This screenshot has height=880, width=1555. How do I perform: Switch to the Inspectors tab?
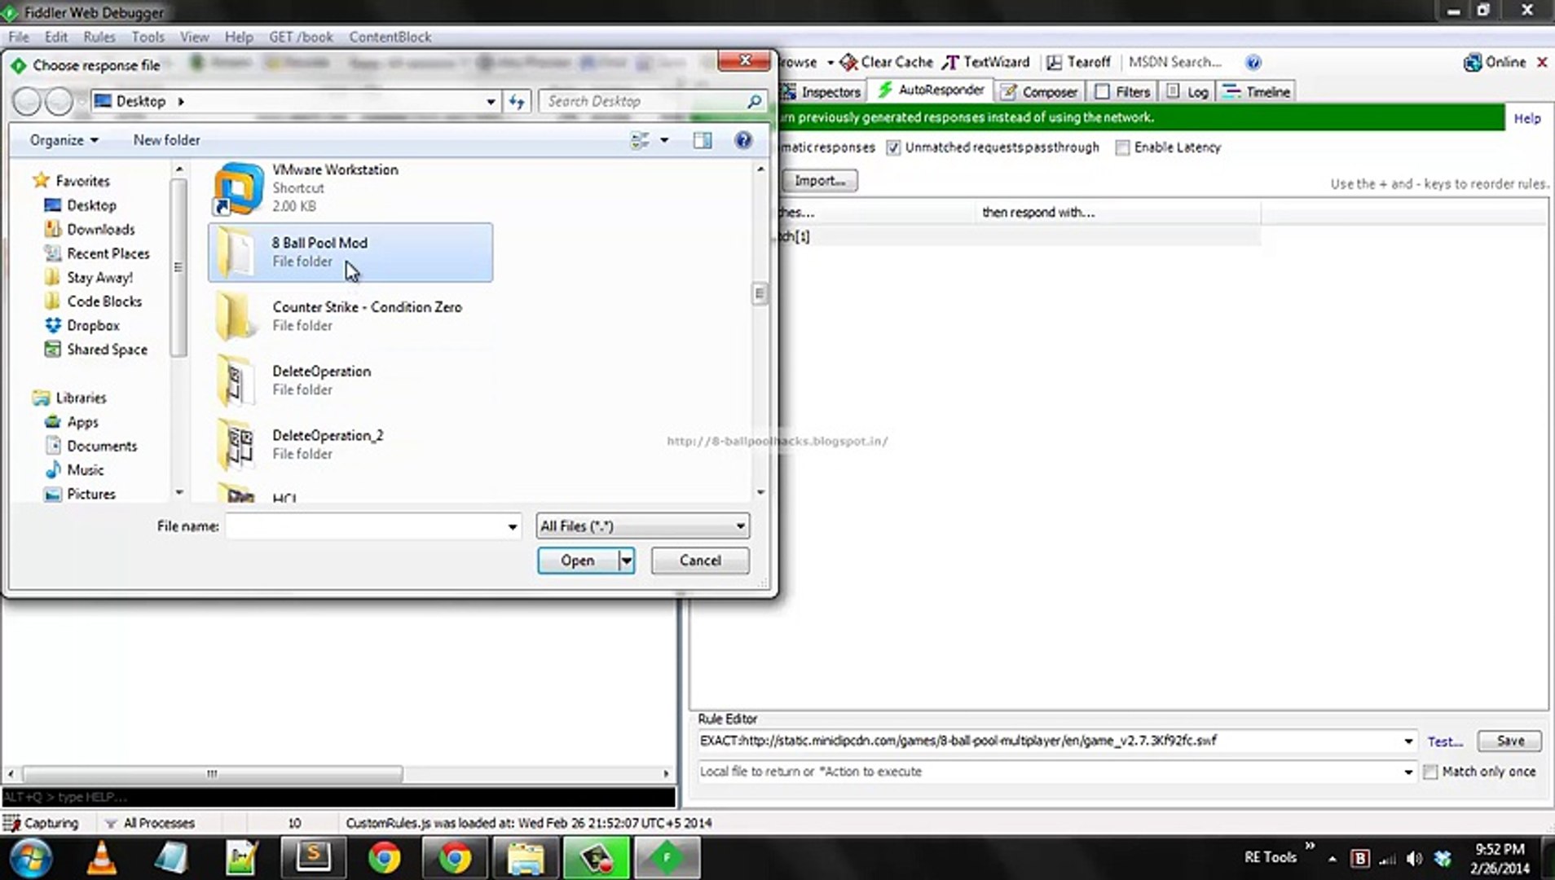[822, 92]
